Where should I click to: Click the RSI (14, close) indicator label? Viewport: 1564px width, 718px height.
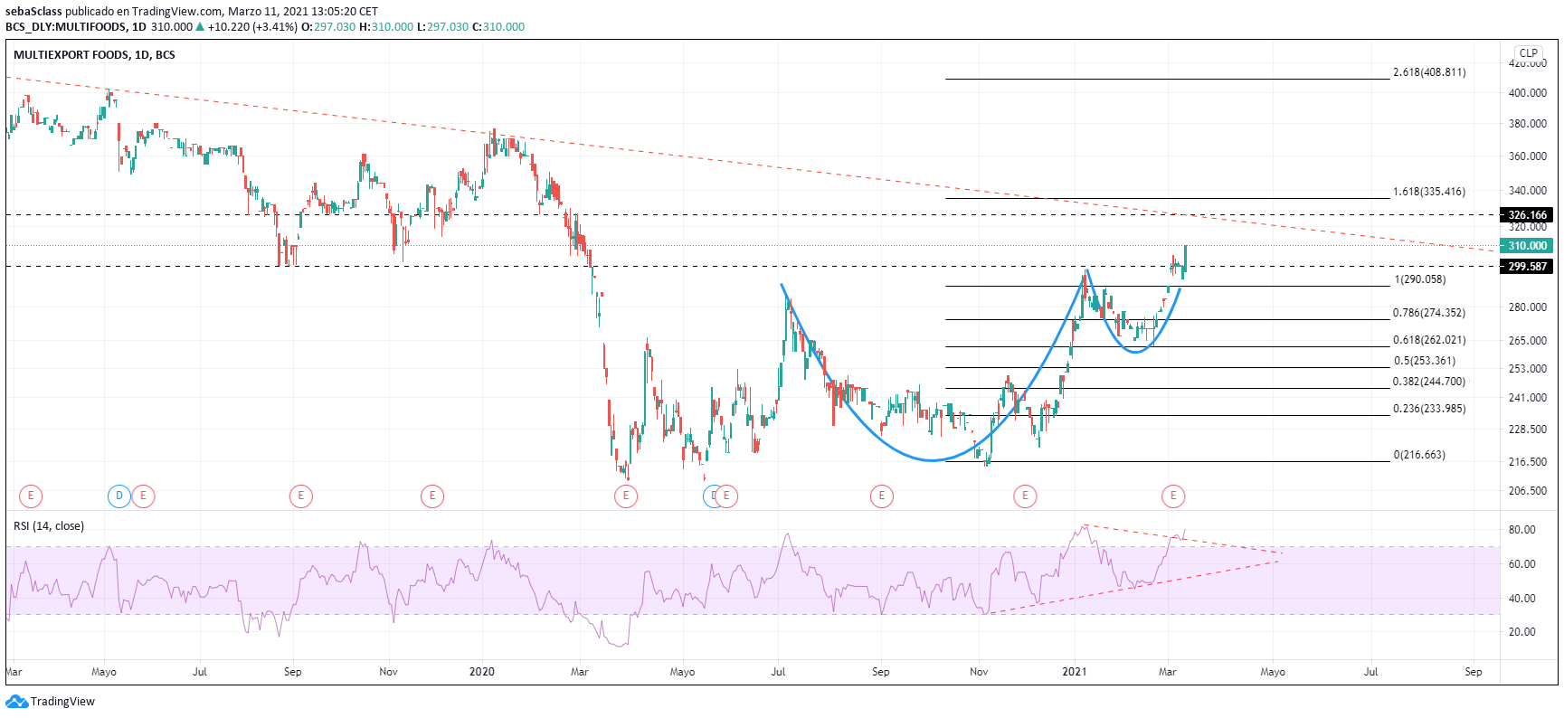[x=49, y=526]
